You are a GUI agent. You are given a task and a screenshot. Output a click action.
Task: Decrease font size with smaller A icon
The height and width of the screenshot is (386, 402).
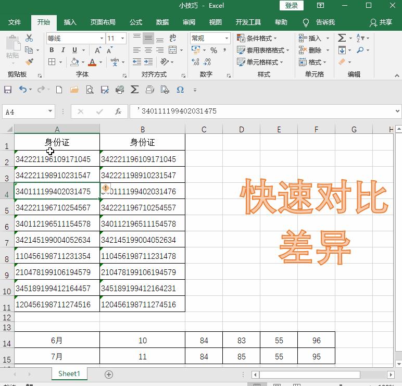coord(109,51)
